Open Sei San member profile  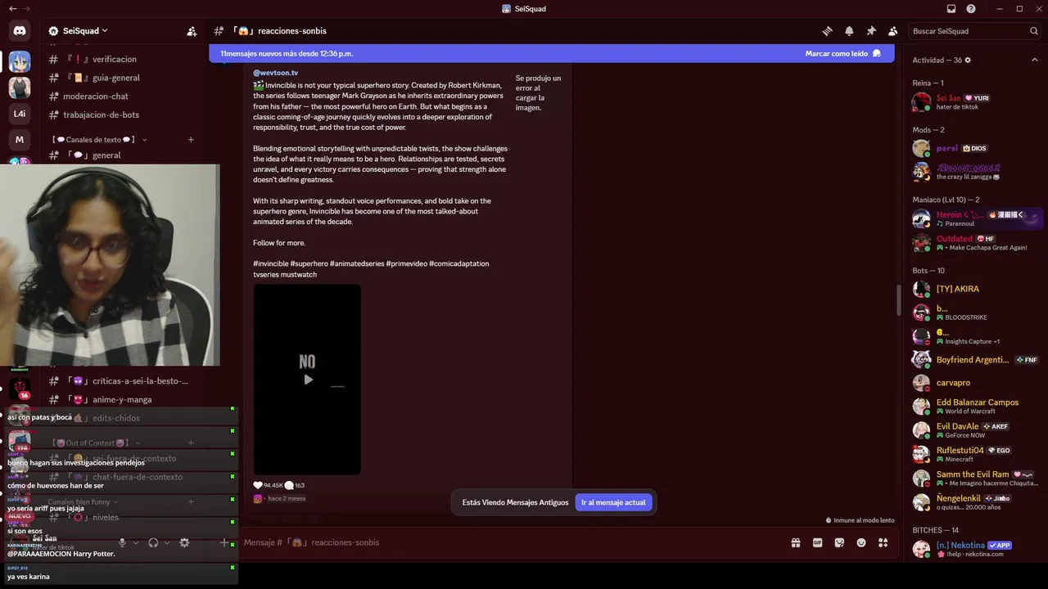[977, 102]
